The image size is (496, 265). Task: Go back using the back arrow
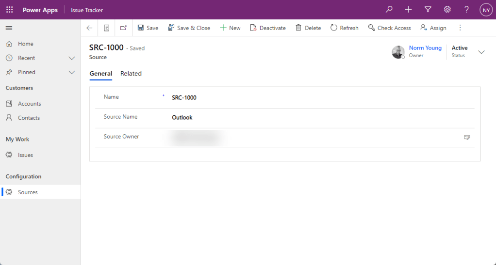[x=89, y=28]
